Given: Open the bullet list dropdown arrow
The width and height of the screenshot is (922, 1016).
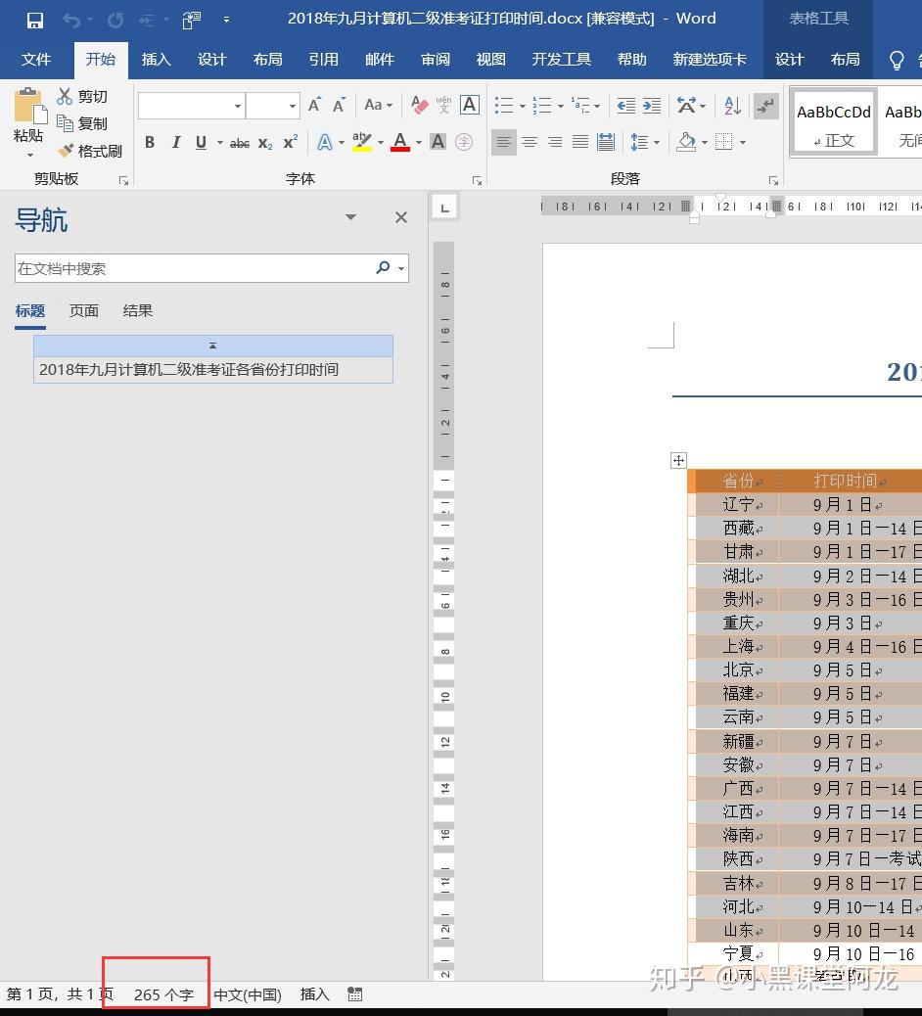Looking at the screenshot, I should tap(520, 106).
